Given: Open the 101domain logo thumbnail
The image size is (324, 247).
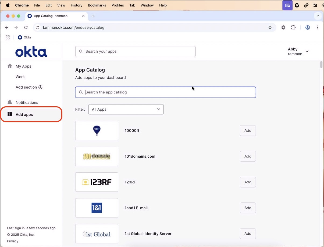Looking at the screenshot, I should tap(97, 156).
